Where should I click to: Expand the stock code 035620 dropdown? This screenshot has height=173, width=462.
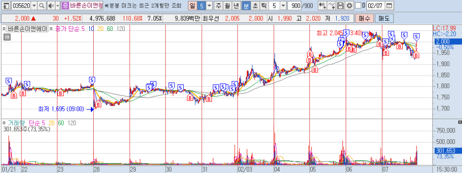point(34,6)
